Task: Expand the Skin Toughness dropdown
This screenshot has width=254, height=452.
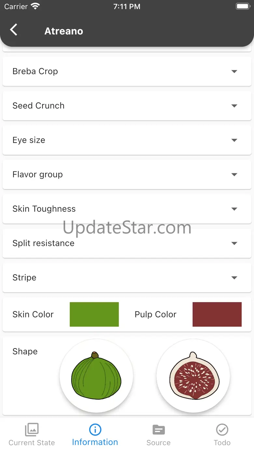Action: (x=127, y=209)
